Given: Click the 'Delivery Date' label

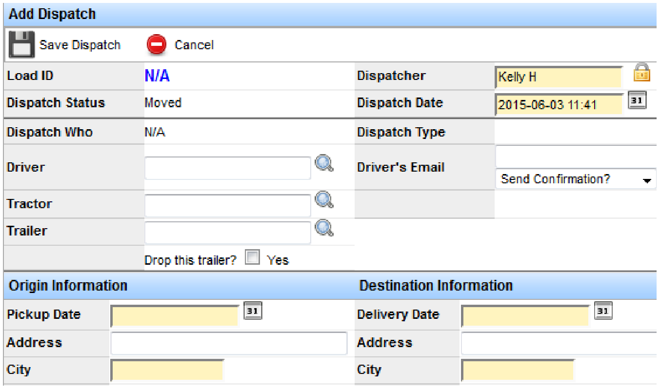Looking at the screenshot, I should [398, 314].
